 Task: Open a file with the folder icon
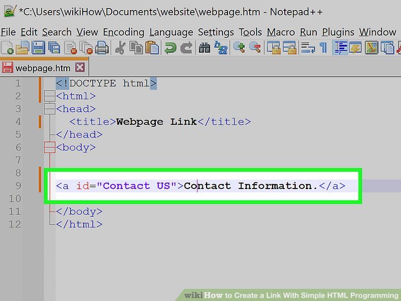(x=23, y=48)
